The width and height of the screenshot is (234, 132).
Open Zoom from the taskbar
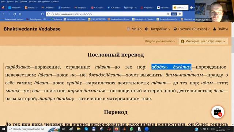click(x=147, y=129)
